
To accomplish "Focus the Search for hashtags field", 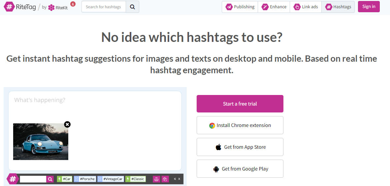I will (x=104, y=7).
